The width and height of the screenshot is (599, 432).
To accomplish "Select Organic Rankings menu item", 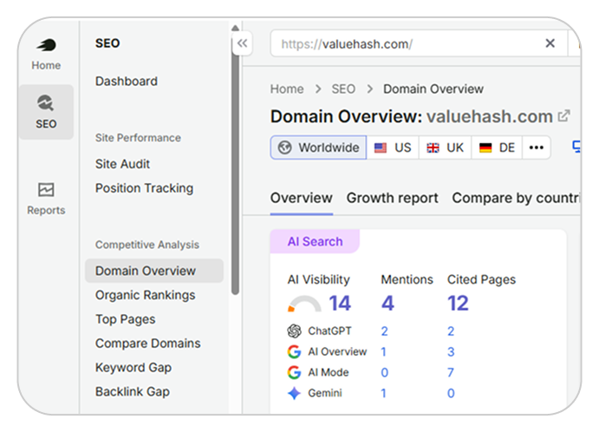I will [x=145, y=295].
